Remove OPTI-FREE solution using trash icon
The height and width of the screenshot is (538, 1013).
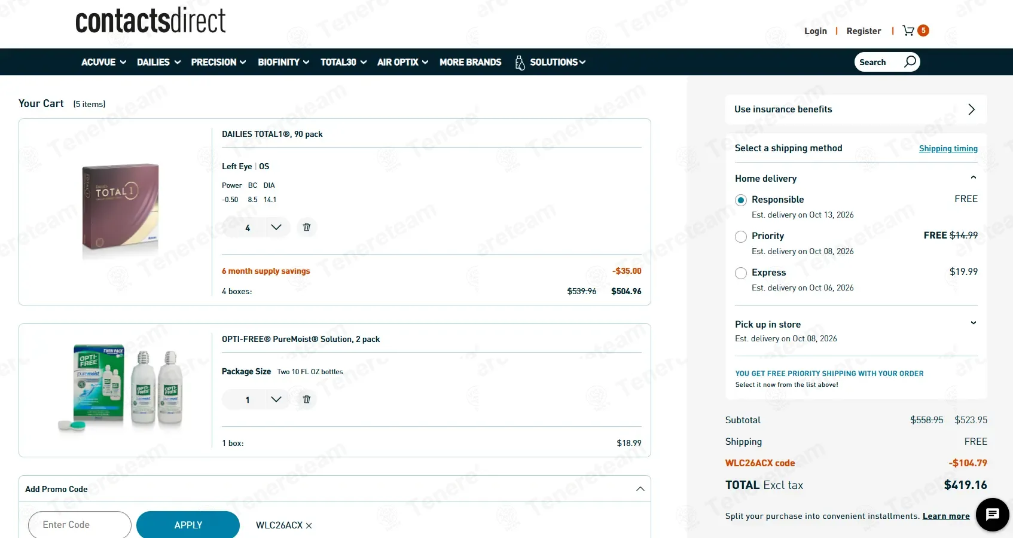pyautogui.click(x=307, y=399)
